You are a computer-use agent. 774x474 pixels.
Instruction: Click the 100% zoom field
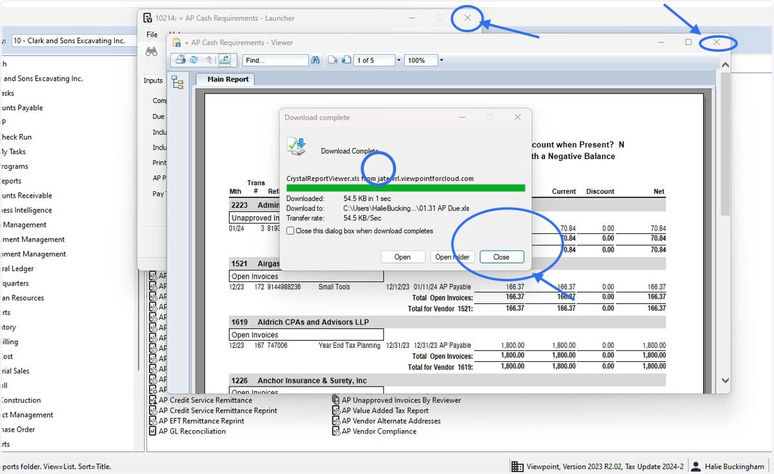pos(421,60)
